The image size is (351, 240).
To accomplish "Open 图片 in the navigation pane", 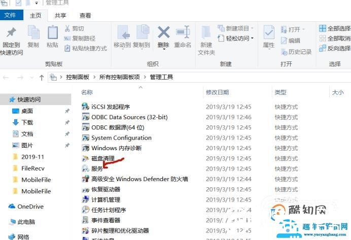I will [x=27, y=145].
